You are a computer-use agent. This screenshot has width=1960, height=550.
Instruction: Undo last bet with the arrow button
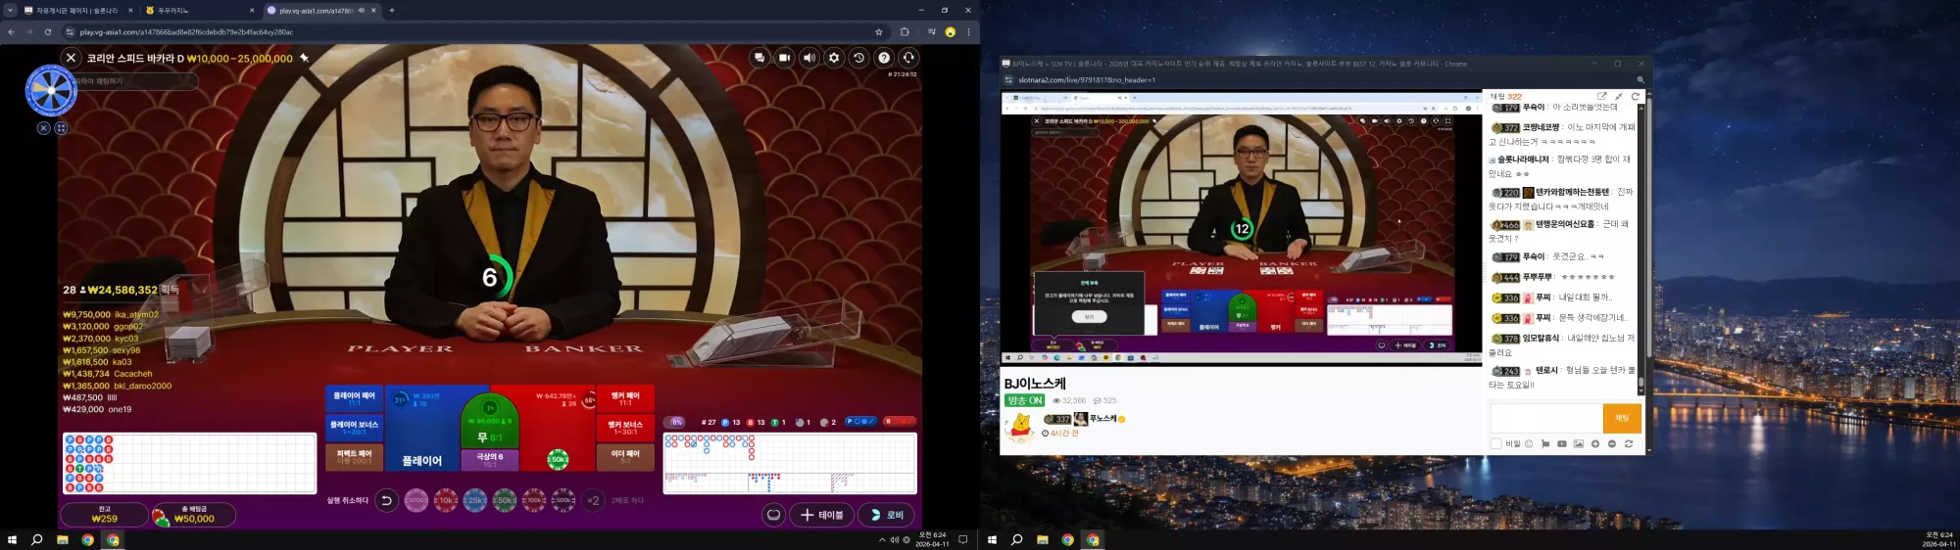[x=387, y=500]
